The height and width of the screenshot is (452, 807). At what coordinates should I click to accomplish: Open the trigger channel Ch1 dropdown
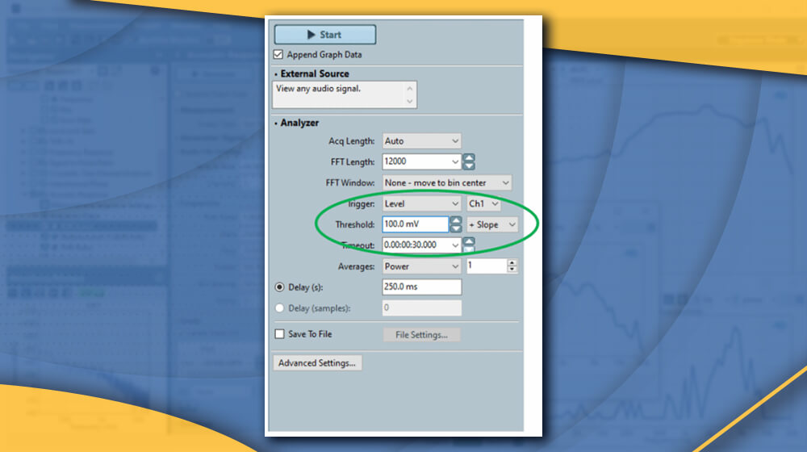coord(483,203)
